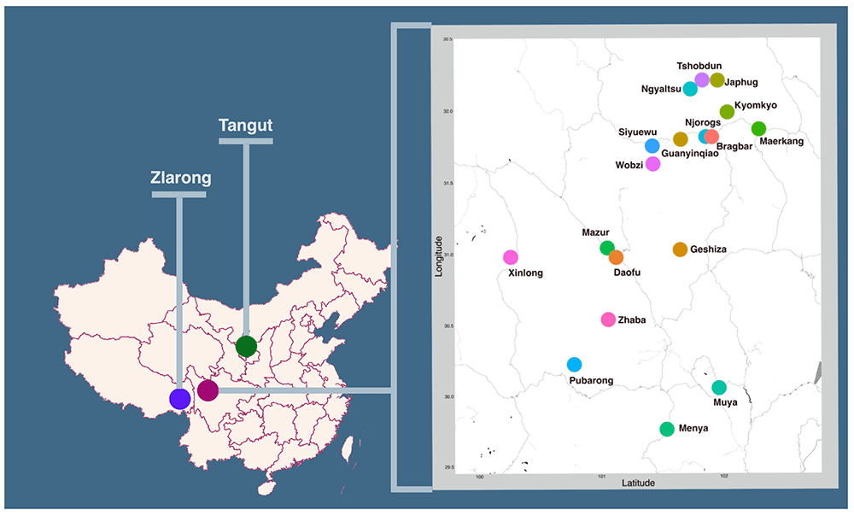854x516 pixels.
Task: Click the "Bragbar" text label
Action: pos(734,147)
